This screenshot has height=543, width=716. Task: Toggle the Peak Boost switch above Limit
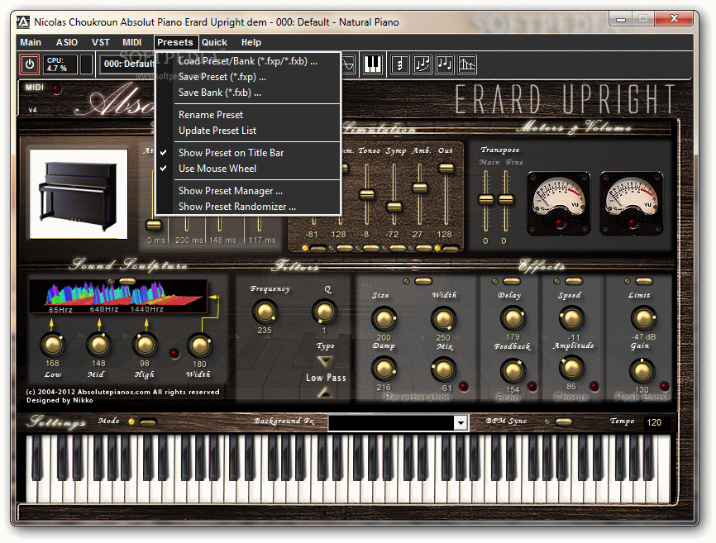tap(644, 282)
